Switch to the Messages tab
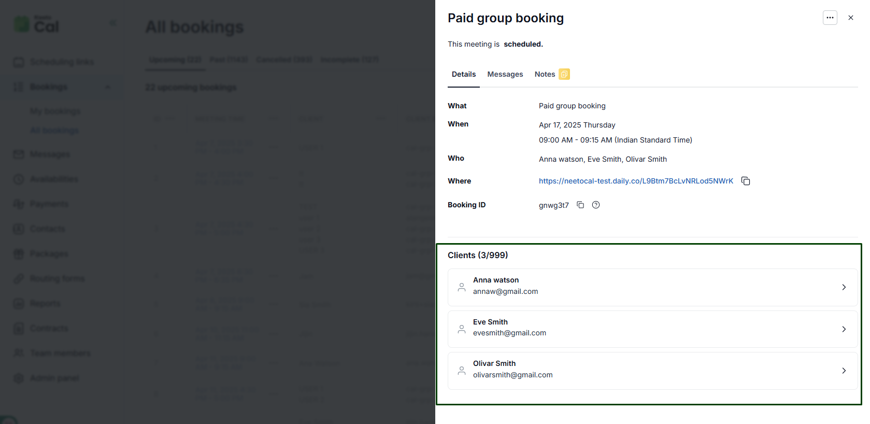Screen dimensions: 870x424 tap(505, 74)
